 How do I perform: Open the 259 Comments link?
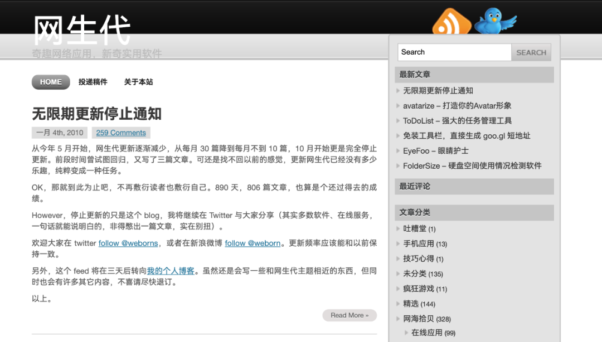click(x=121, y=133)
